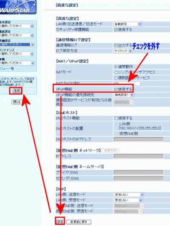
Task: Toggle the 通信情報ログ 出力する checkbox
Action: coord(116,46)
